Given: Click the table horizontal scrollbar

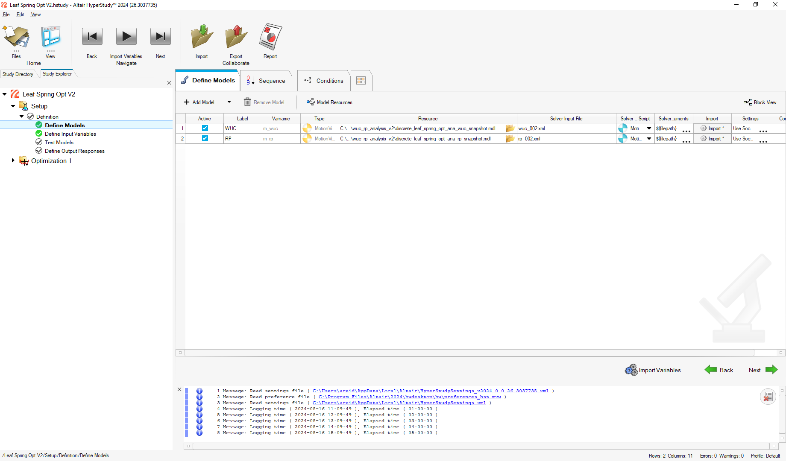Looking at the screenshot, I should 469,353.
